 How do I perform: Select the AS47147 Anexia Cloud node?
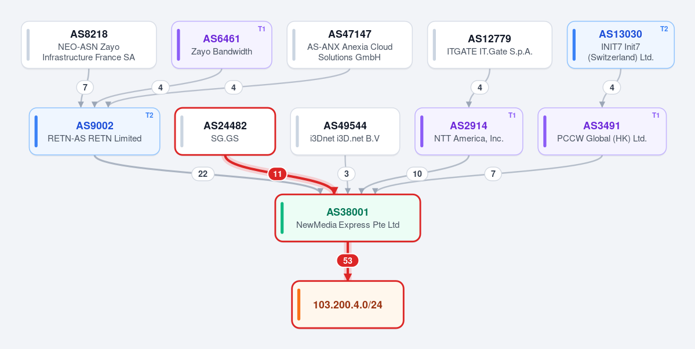pos(350,45)
